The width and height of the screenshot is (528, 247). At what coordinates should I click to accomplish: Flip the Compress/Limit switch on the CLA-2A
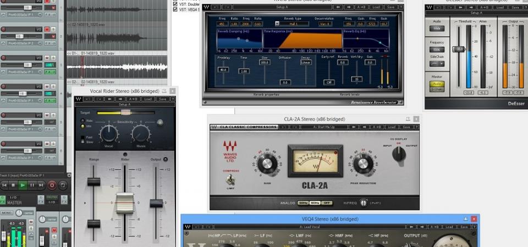pos(232,179)
